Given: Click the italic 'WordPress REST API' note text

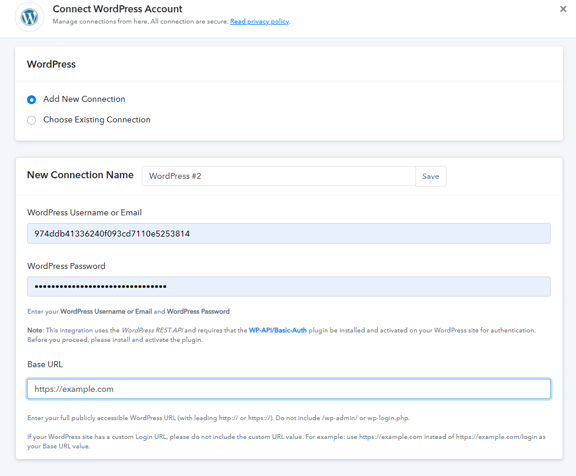Looking at the screenshot, I should (x=153, y=331).
